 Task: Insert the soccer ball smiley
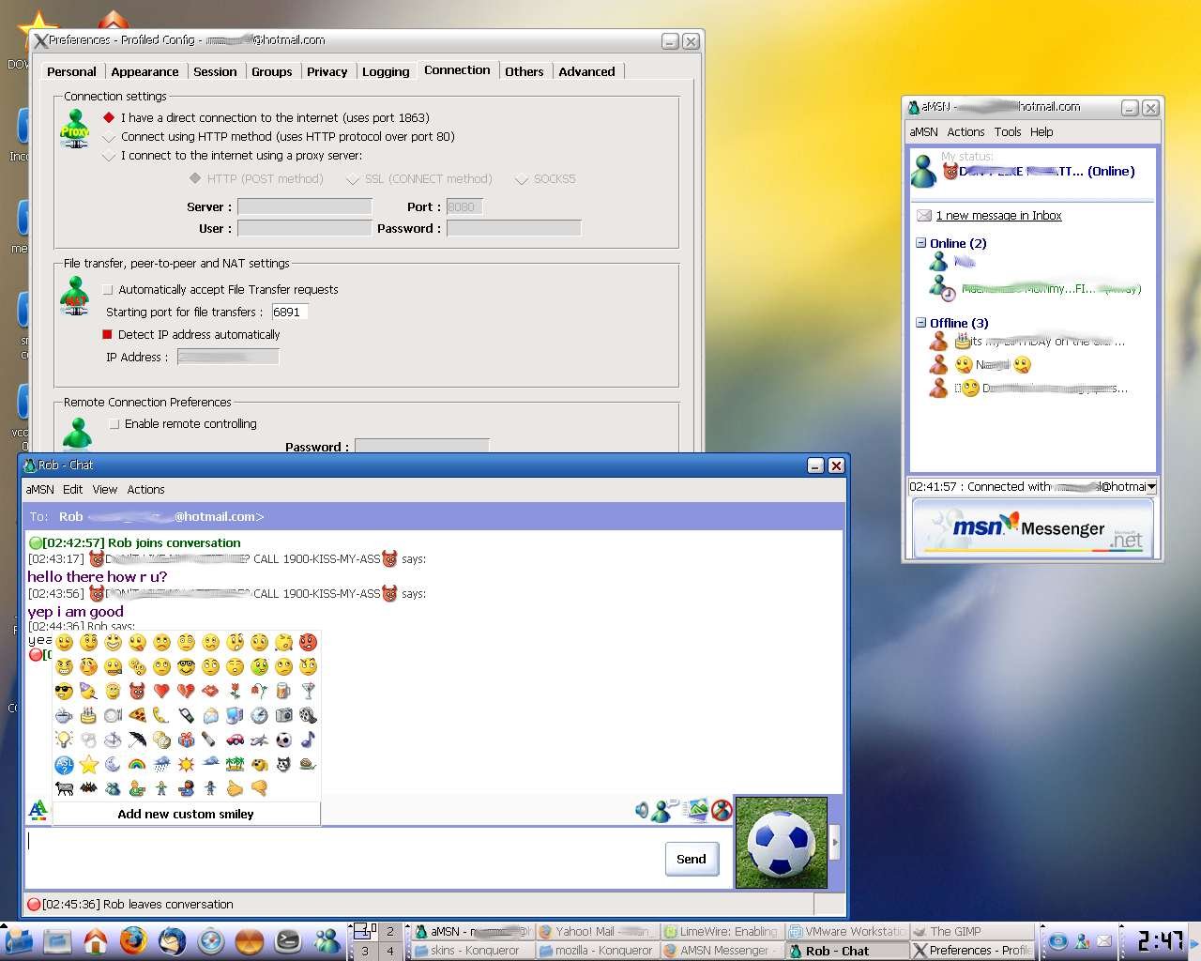(x=283, y=740)
